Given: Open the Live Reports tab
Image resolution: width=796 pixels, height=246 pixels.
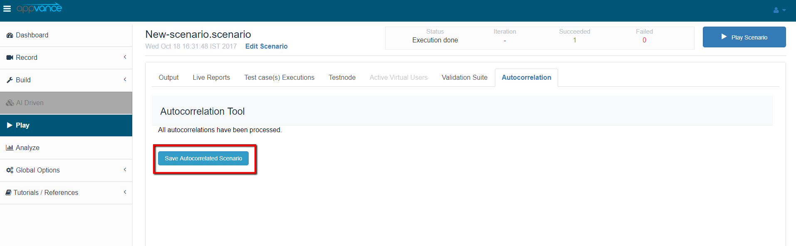Looking at the screenshot, I should (x=211, y=78).
